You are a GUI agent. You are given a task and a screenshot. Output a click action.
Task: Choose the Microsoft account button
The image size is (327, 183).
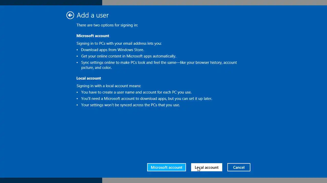point(167,167)
